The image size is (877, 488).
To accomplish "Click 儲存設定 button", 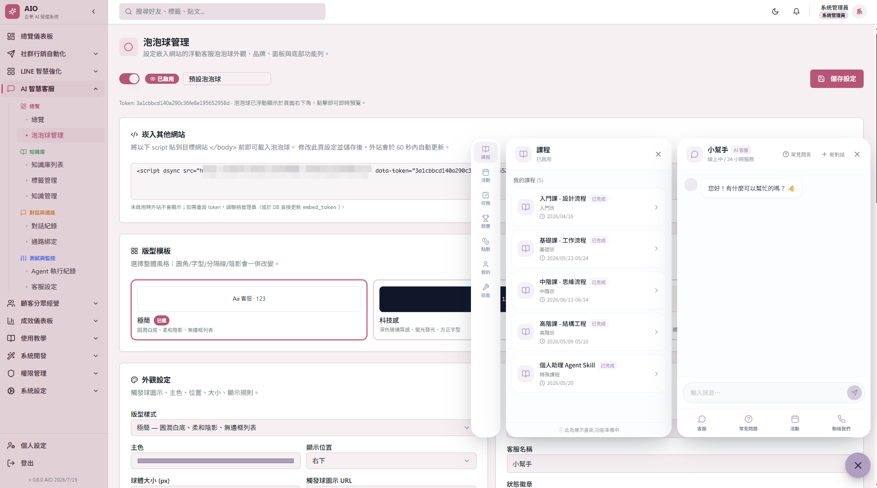I will click(836, 79).
